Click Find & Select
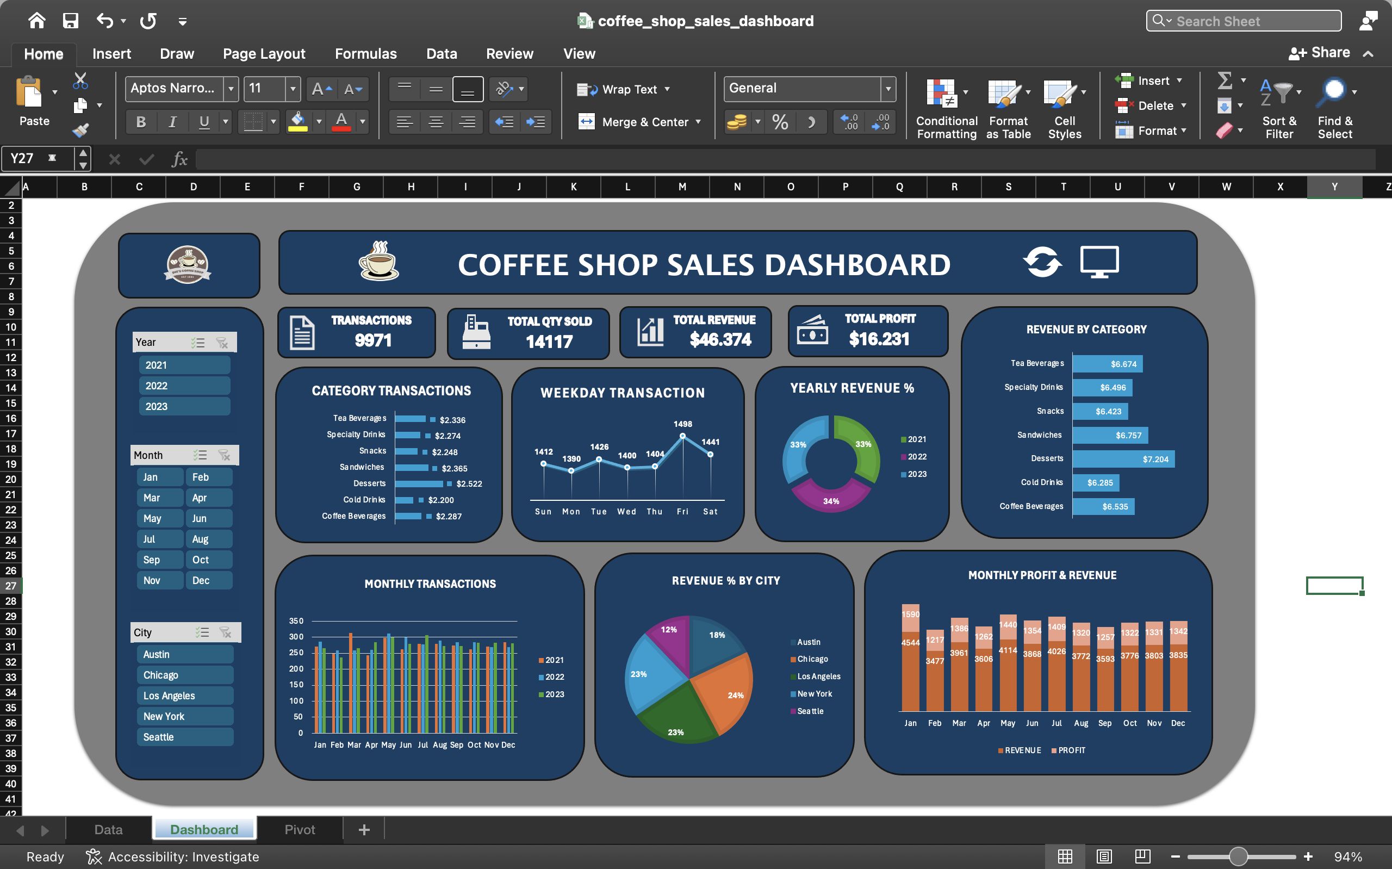1392x869 pixels. pos(1334,108)
